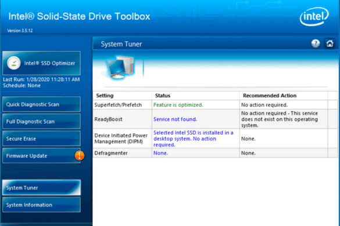Launch Full Diagnostic Scan
Screen dimensions: 340x226
click(x=41, y=121)
